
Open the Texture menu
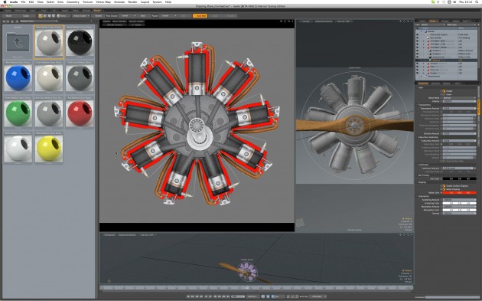tap(88, 2)
